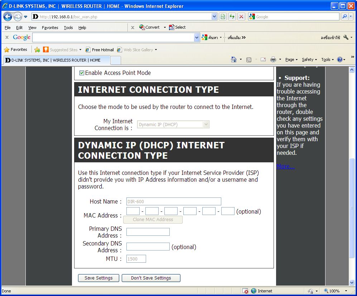This screenshot has height=296, width=357.
Task: Open the zoom level 100% control
Action: 336,291
